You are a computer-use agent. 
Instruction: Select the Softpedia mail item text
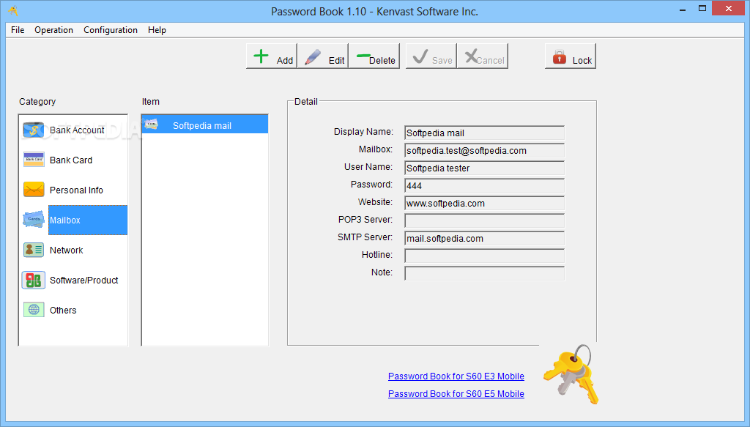coord(202,126)
